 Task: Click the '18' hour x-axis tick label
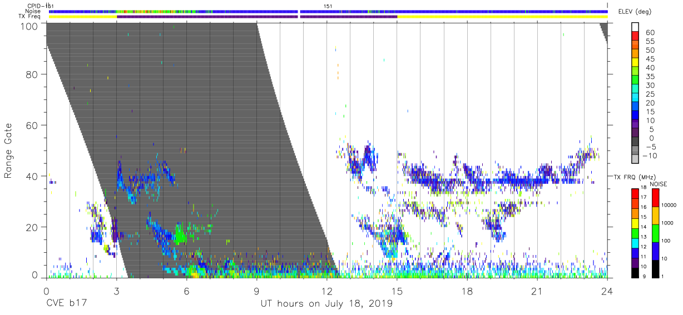467,292
